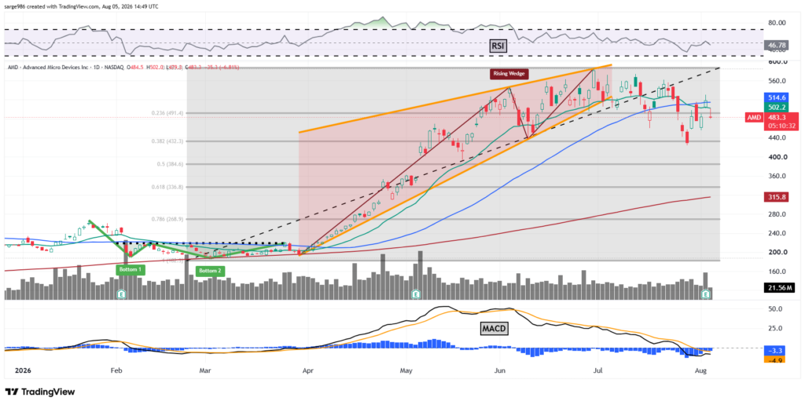805x405 pixels.
Task: Select the Rising Wedge pattern label
Action: pos(509,74)
